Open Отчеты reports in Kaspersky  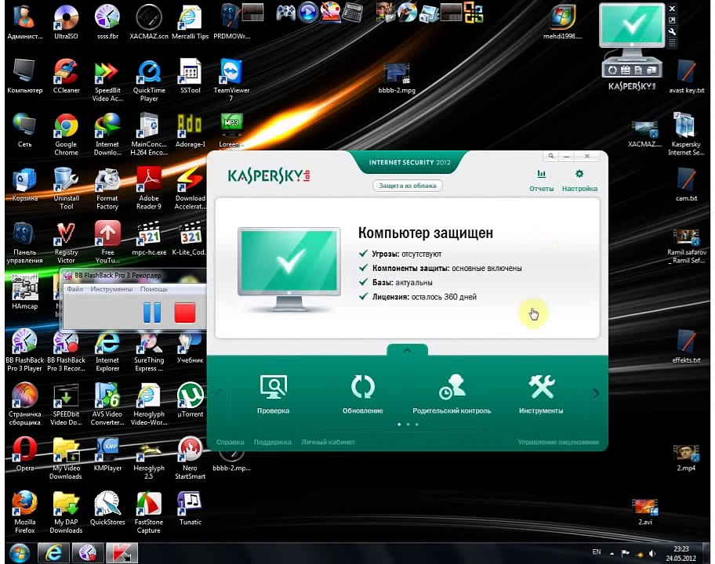tap(541, 180)
